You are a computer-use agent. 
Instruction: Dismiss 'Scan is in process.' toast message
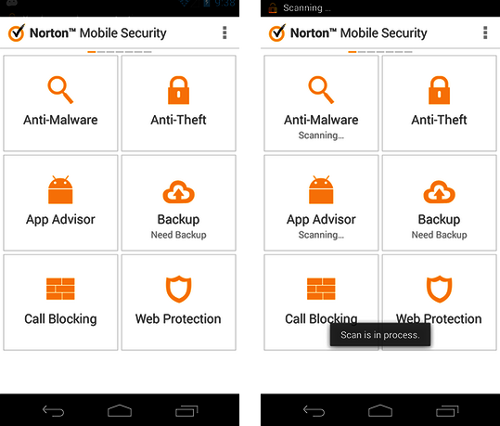pos(380,335)
